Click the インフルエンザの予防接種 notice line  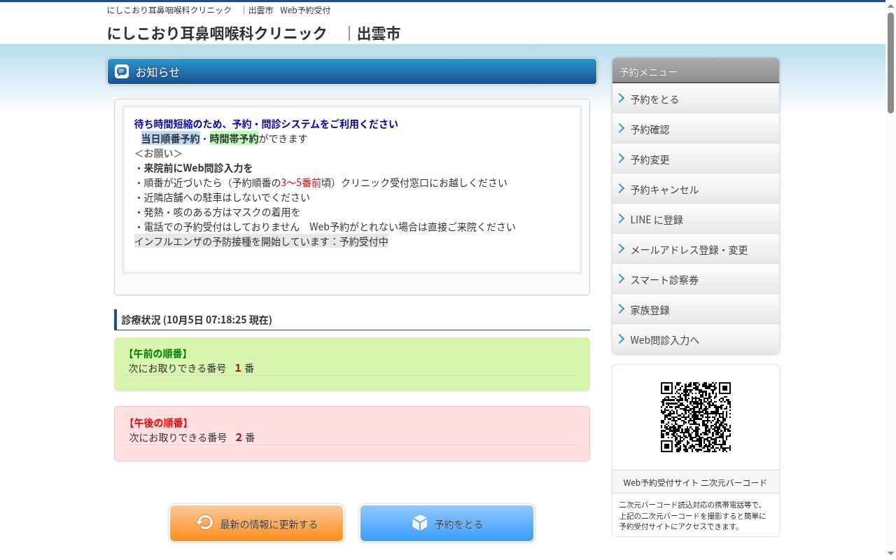(x=261, y=241)
